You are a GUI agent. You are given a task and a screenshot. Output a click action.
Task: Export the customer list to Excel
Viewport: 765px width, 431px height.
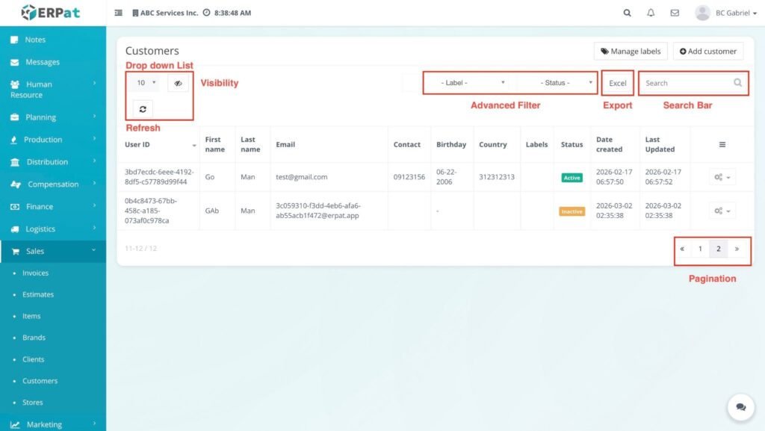[x=617, y=83]
